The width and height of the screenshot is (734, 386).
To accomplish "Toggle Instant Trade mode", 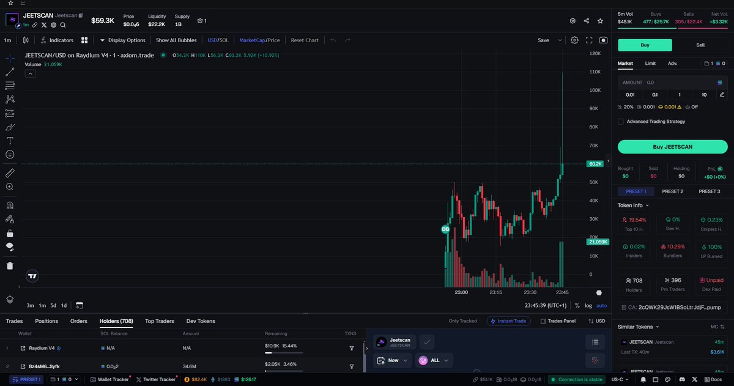I will [508, 321].
